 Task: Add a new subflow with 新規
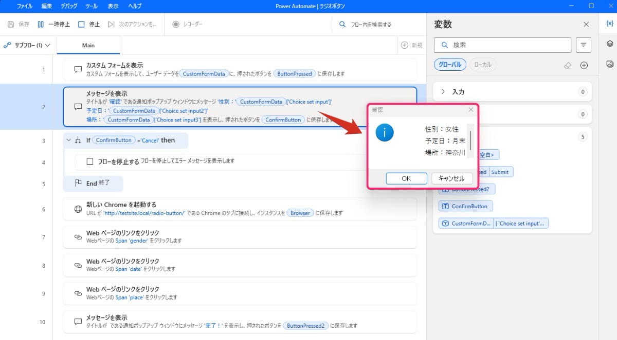point(412,45)
